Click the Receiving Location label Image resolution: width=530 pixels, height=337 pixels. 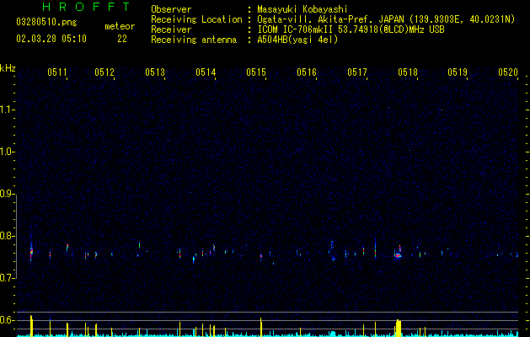196,19
